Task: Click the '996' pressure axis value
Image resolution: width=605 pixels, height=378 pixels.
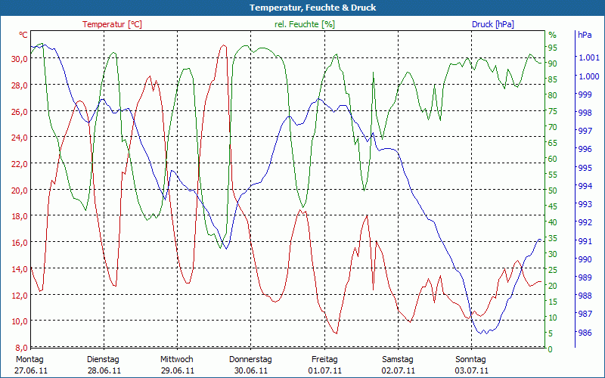Action: point(585,149)
